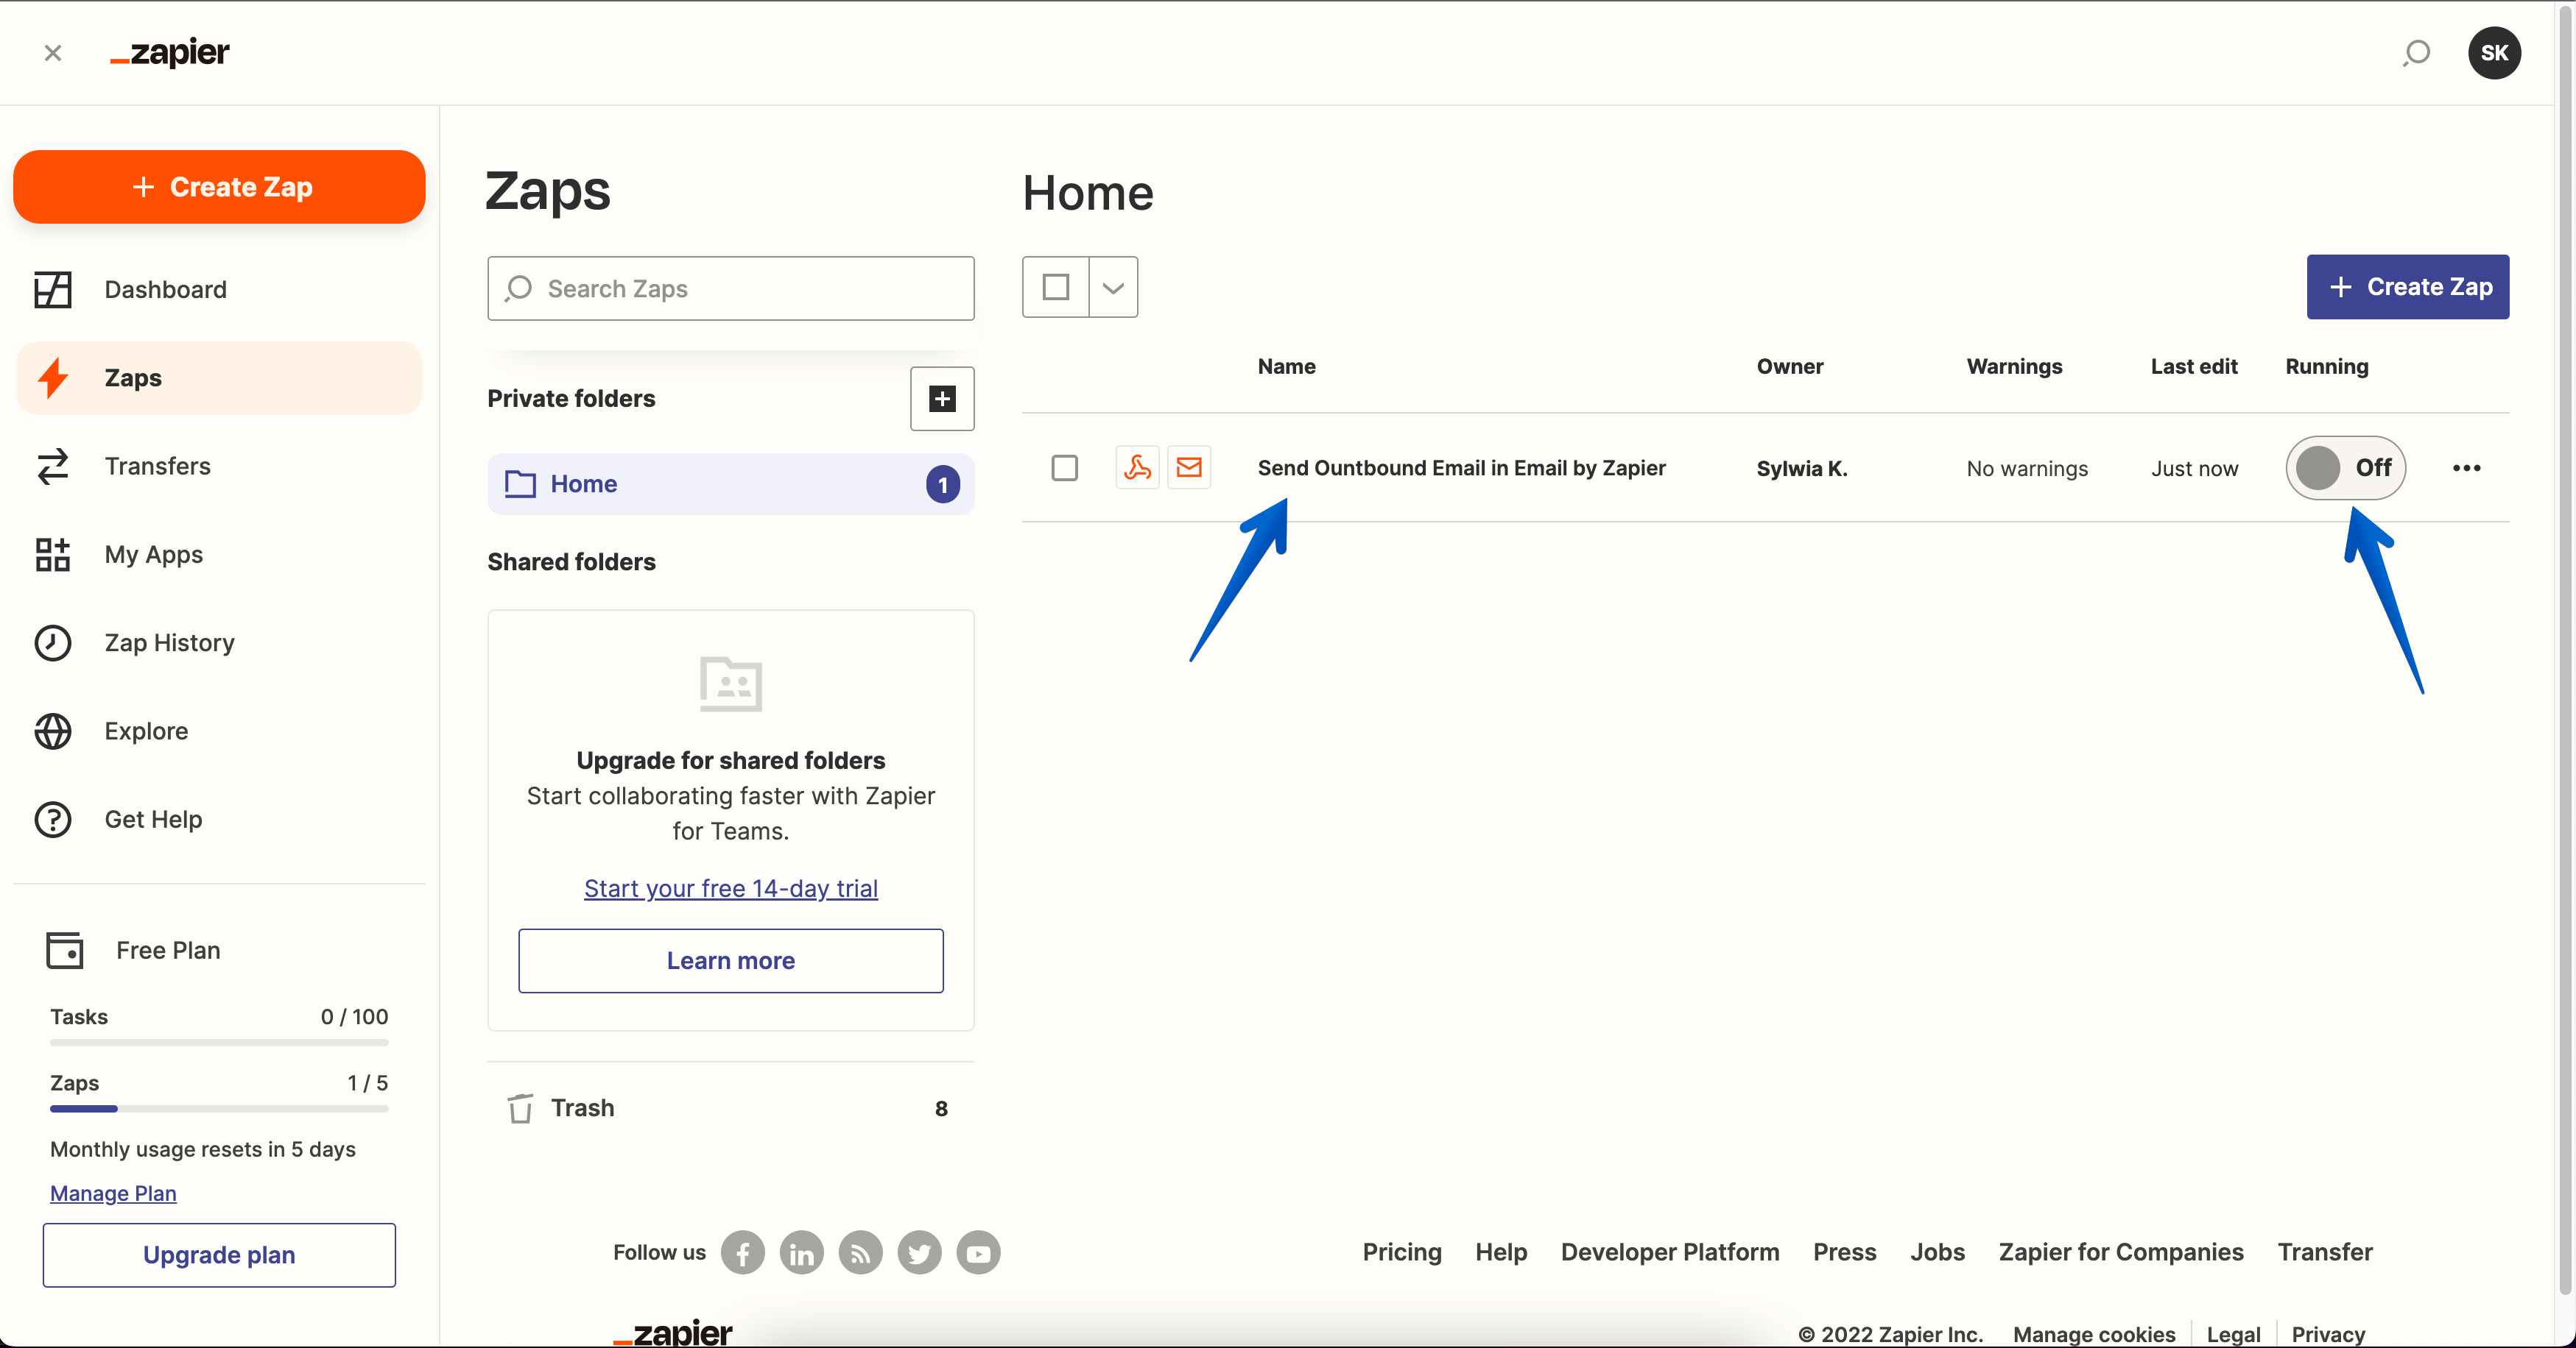Open the Developer Platform footer link
This screenshot has width=2576, height=1348.
click(x=1670, y=1252)
